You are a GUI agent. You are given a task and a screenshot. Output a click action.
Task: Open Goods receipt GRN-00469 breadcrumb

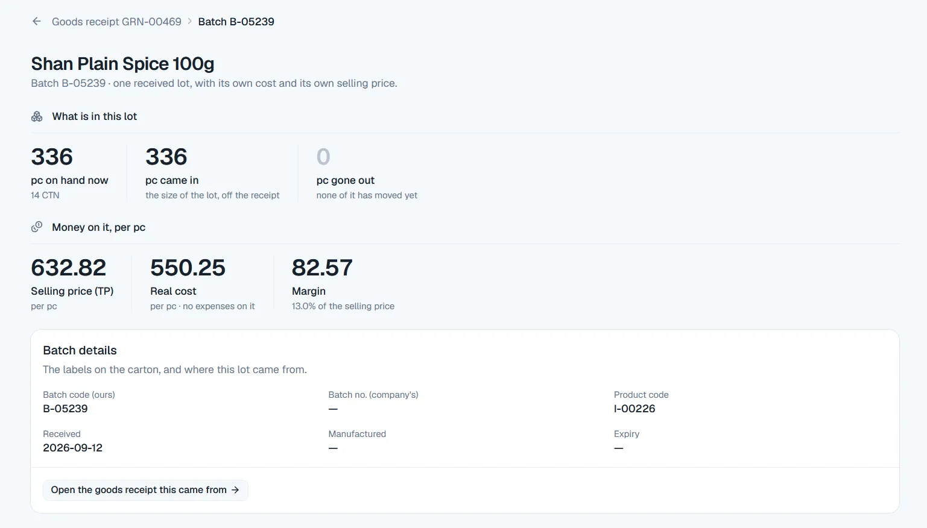116,22
